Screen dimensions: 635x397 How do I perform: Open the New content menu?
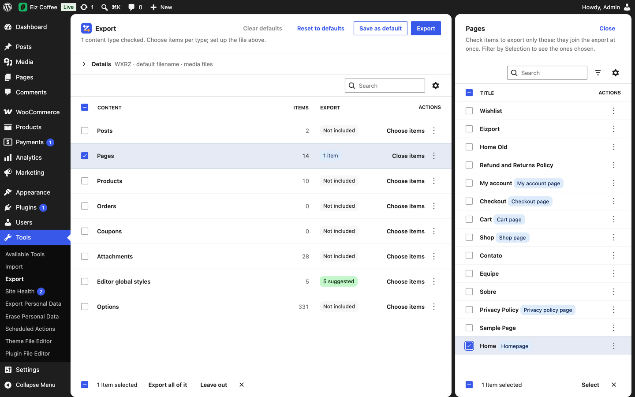[x=161, y=7]
